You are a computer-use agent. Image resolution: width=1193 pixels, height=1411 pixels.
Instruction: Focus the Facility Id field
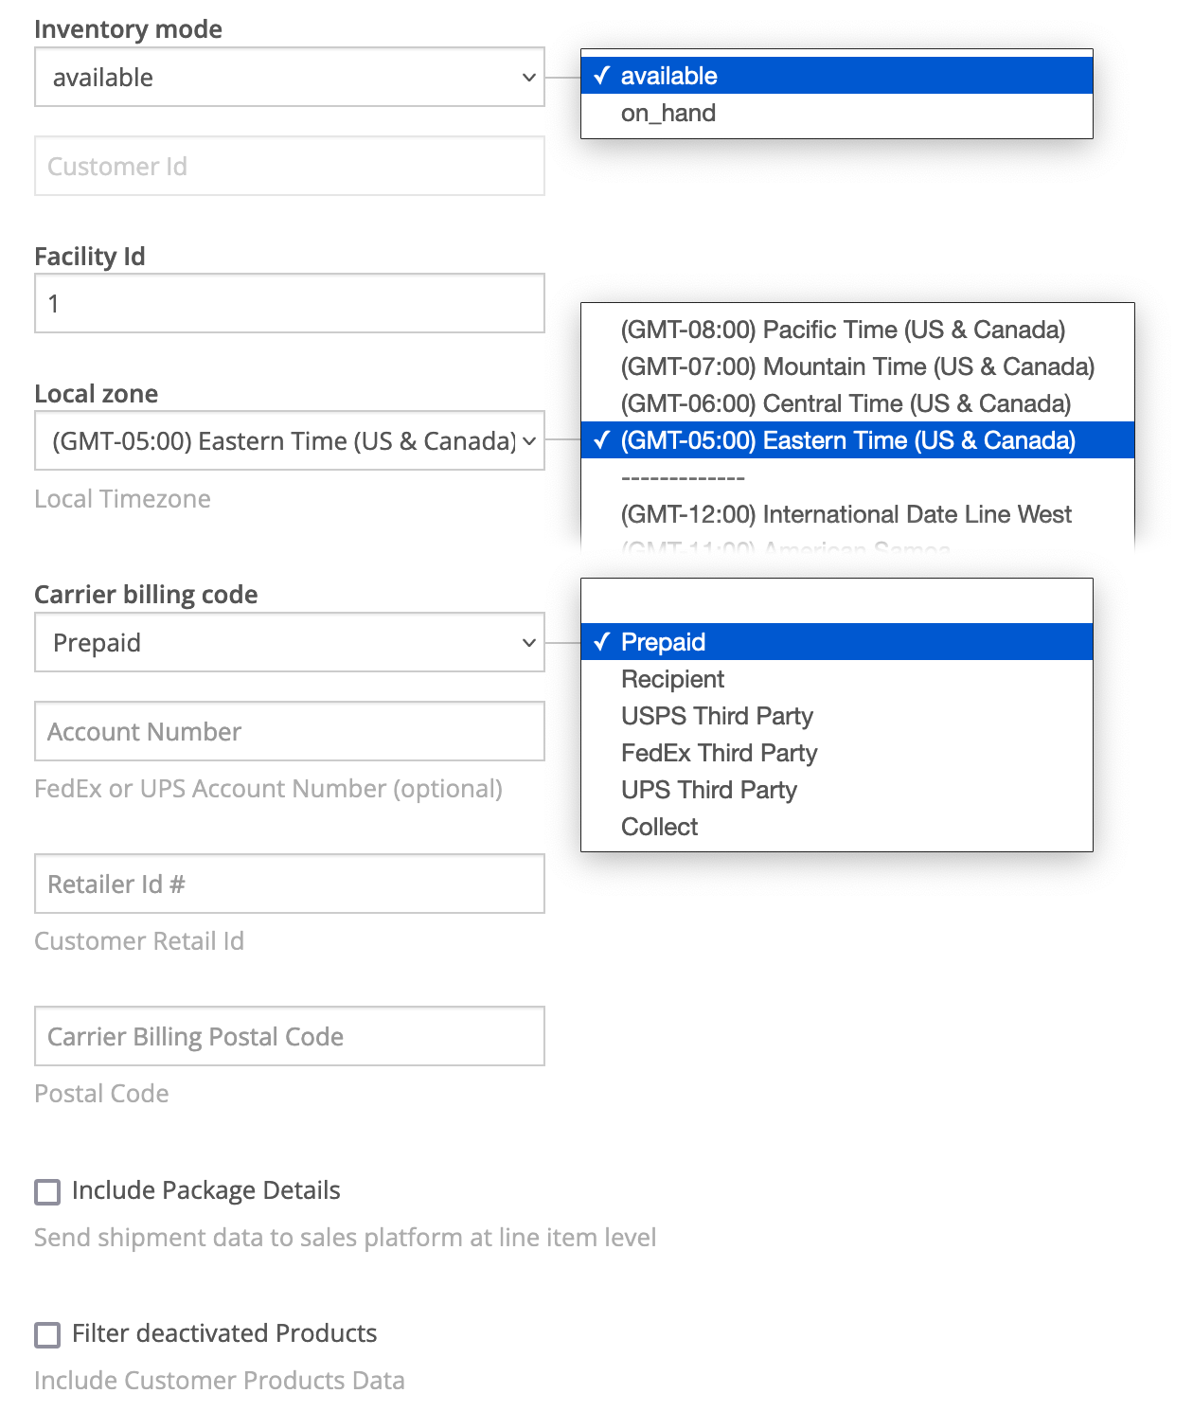(289, 303)
